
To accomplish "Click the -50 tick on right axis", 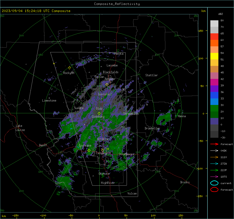I will tap(201, 141).
